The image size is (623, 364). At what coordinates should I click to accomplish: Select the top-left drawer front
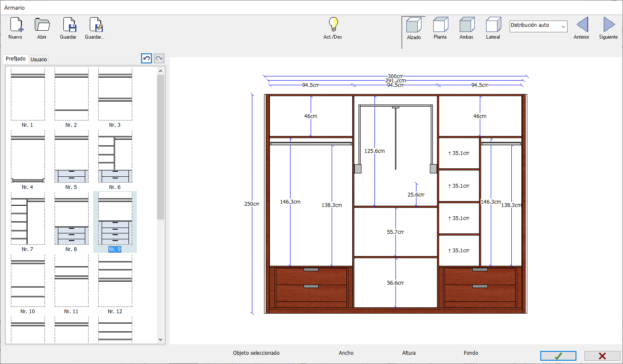[x=311, y=276]
